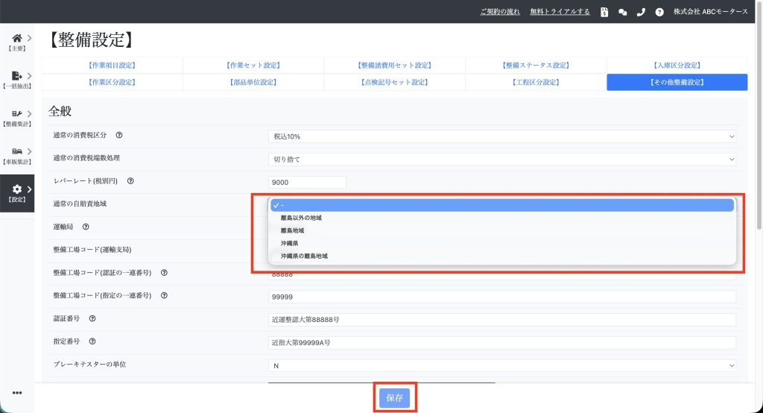Image resolution: width=763 pixels, height=413 pixels.
Task: Open the home 【主要】 sidebar icon
Action: point(16,39)
